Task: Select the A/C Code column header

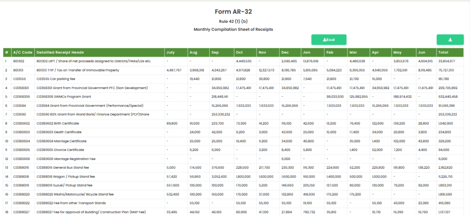Action: point(22,52)
